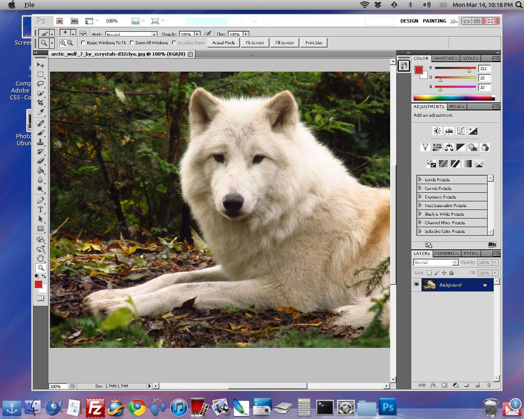The width and height of the screenshot is (524, 419).
Task: Select the Eraser tool
Action: (x=41, y=161)
